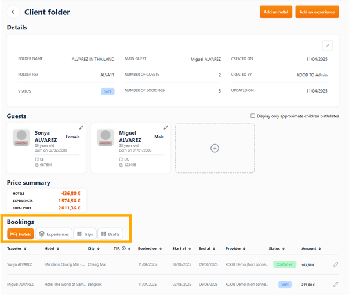Click the Confirmed status badge
The height and width of the screenshot is (295, 349).
point(285,264)
